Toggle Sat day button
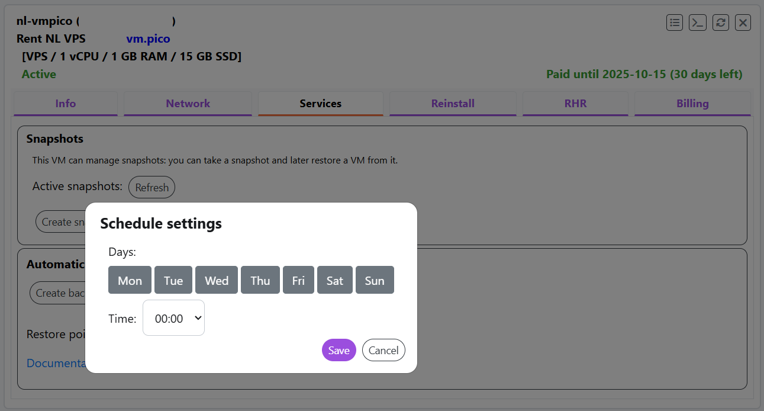This screenshot has height=411, width=764. click(335, 280)
